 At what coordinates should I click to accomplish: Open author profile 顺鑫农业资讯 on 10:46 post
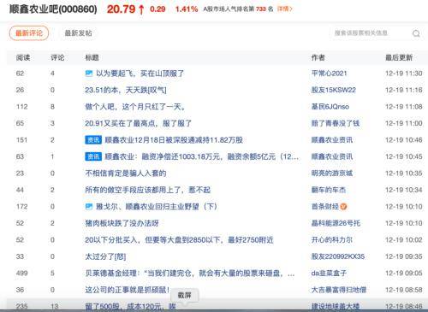332,140
